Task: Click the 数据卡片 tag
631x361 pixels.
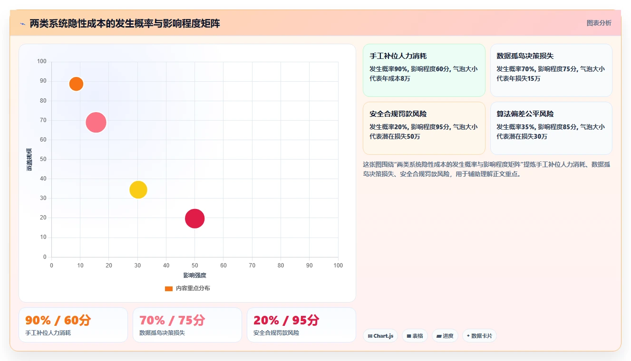Action: point(479,336)
